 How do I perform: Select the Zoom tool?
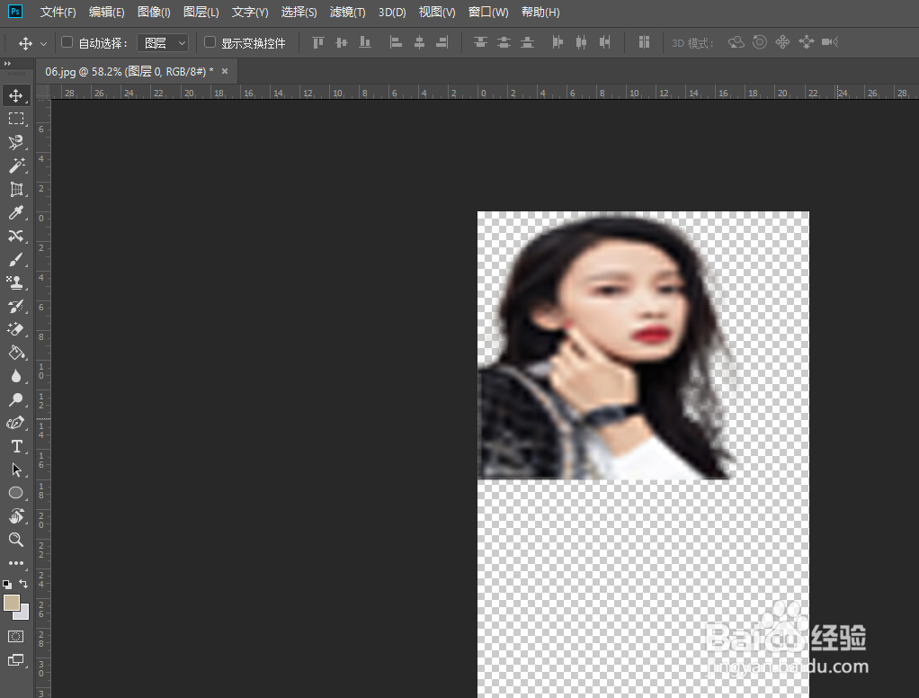[16, 540]
